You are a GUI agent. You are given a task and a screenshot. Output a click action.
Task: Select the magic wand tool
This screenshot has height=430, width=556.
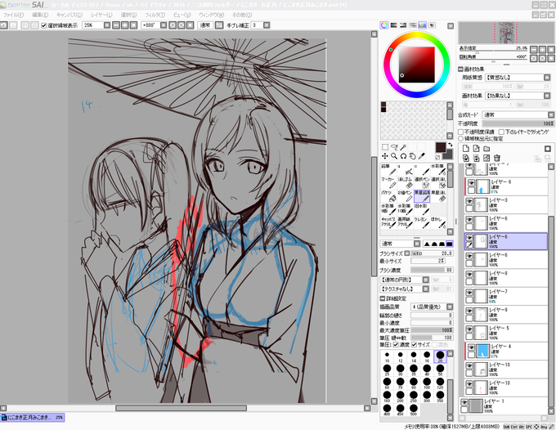[x=403, y=147]
